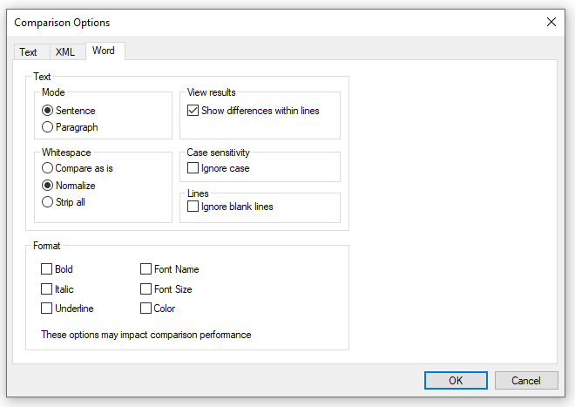The image size is (575, 407).
Task: Open the XML tab
Action: (65, 52)
